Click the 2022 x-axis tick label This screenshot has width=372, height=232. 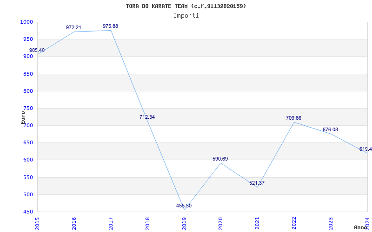coord(294,223)
